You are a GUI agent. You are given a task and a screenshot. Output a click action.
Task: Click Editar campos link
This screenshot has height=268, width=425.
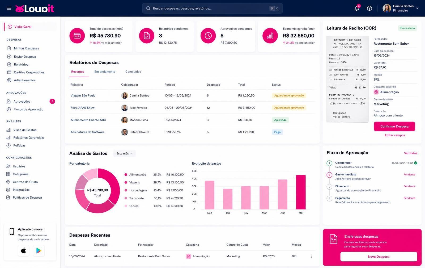395,135
